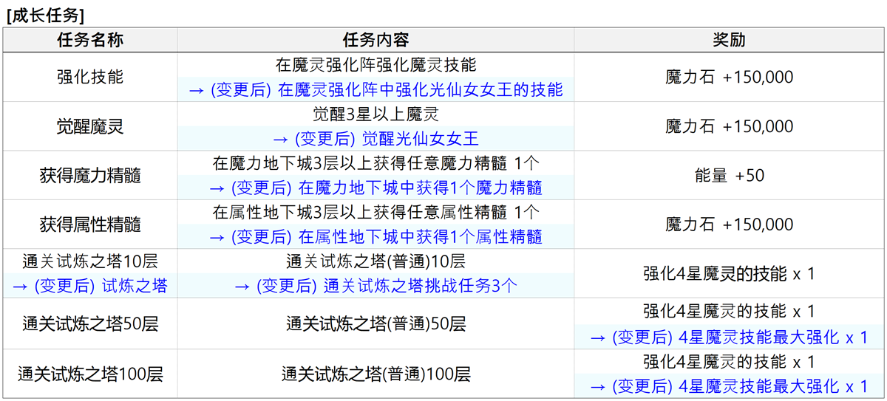Image resolution: width=887 pixels, height=401 pixels.
Task: Click the 通关试炼之塔50层 task name
Action: click(89, 323)
